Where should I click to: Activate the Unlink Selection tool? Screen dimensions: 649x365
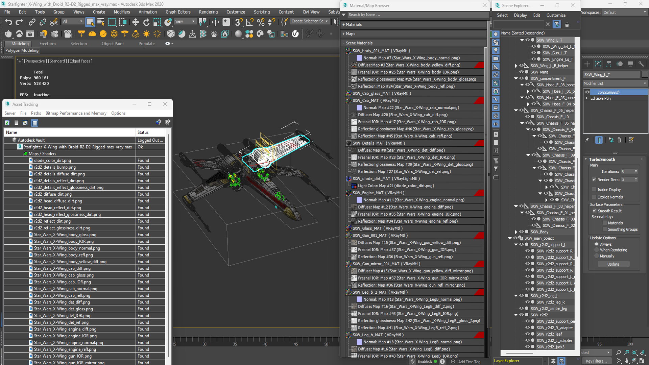[x=43, y=22]
